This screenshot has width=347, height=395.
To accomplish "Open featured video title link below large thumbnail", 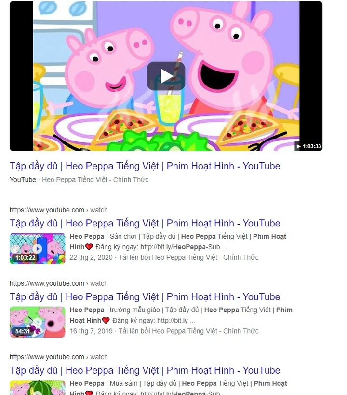I will click(x=145, y=166).
